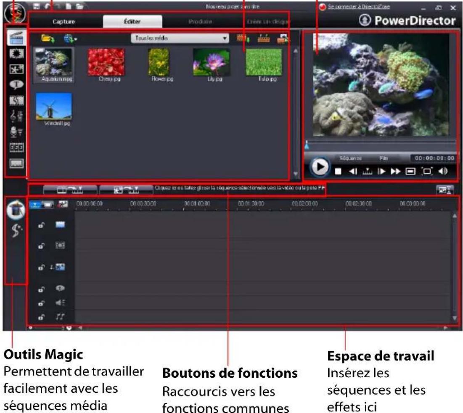Open the Voice-Over microphone room icon
463x413 pixels.
pos(16,132)
